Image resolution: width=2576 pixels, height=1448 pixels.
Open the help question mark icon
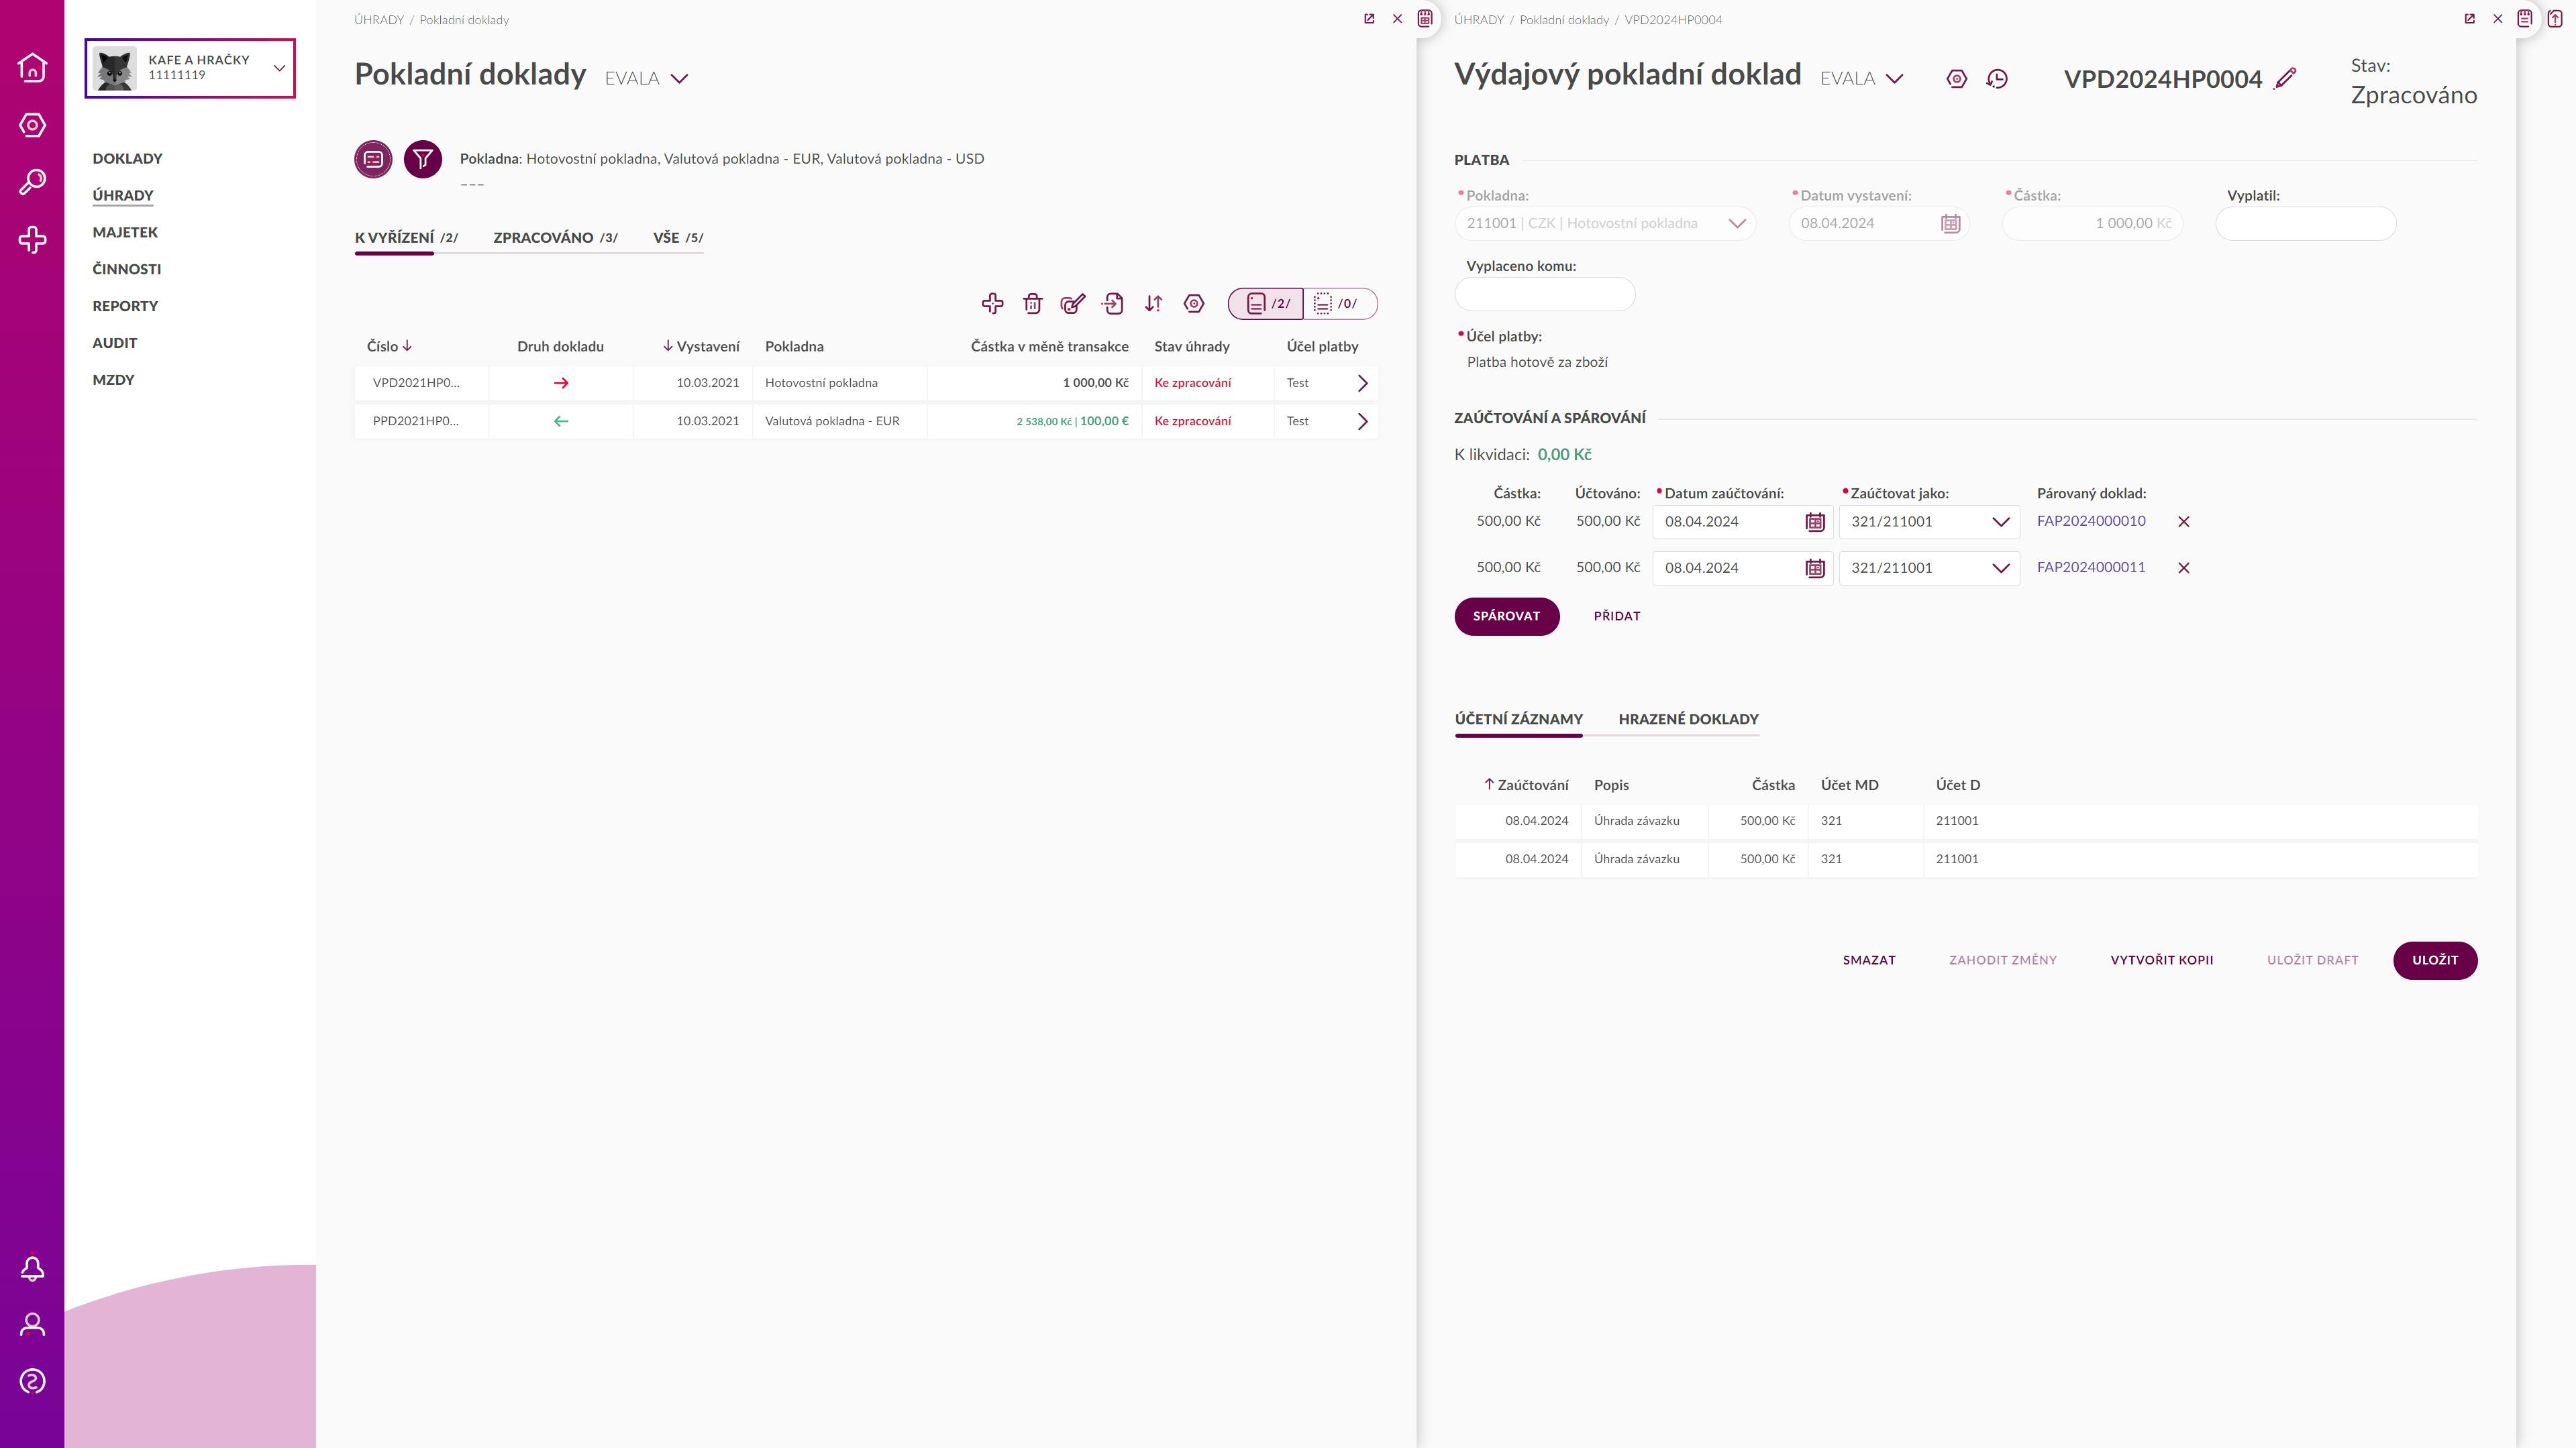coord(32,1382)
